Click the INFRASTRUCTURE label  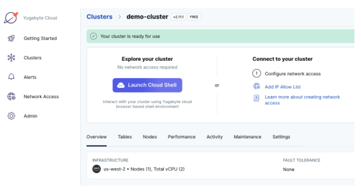click(x=110, y=160)
